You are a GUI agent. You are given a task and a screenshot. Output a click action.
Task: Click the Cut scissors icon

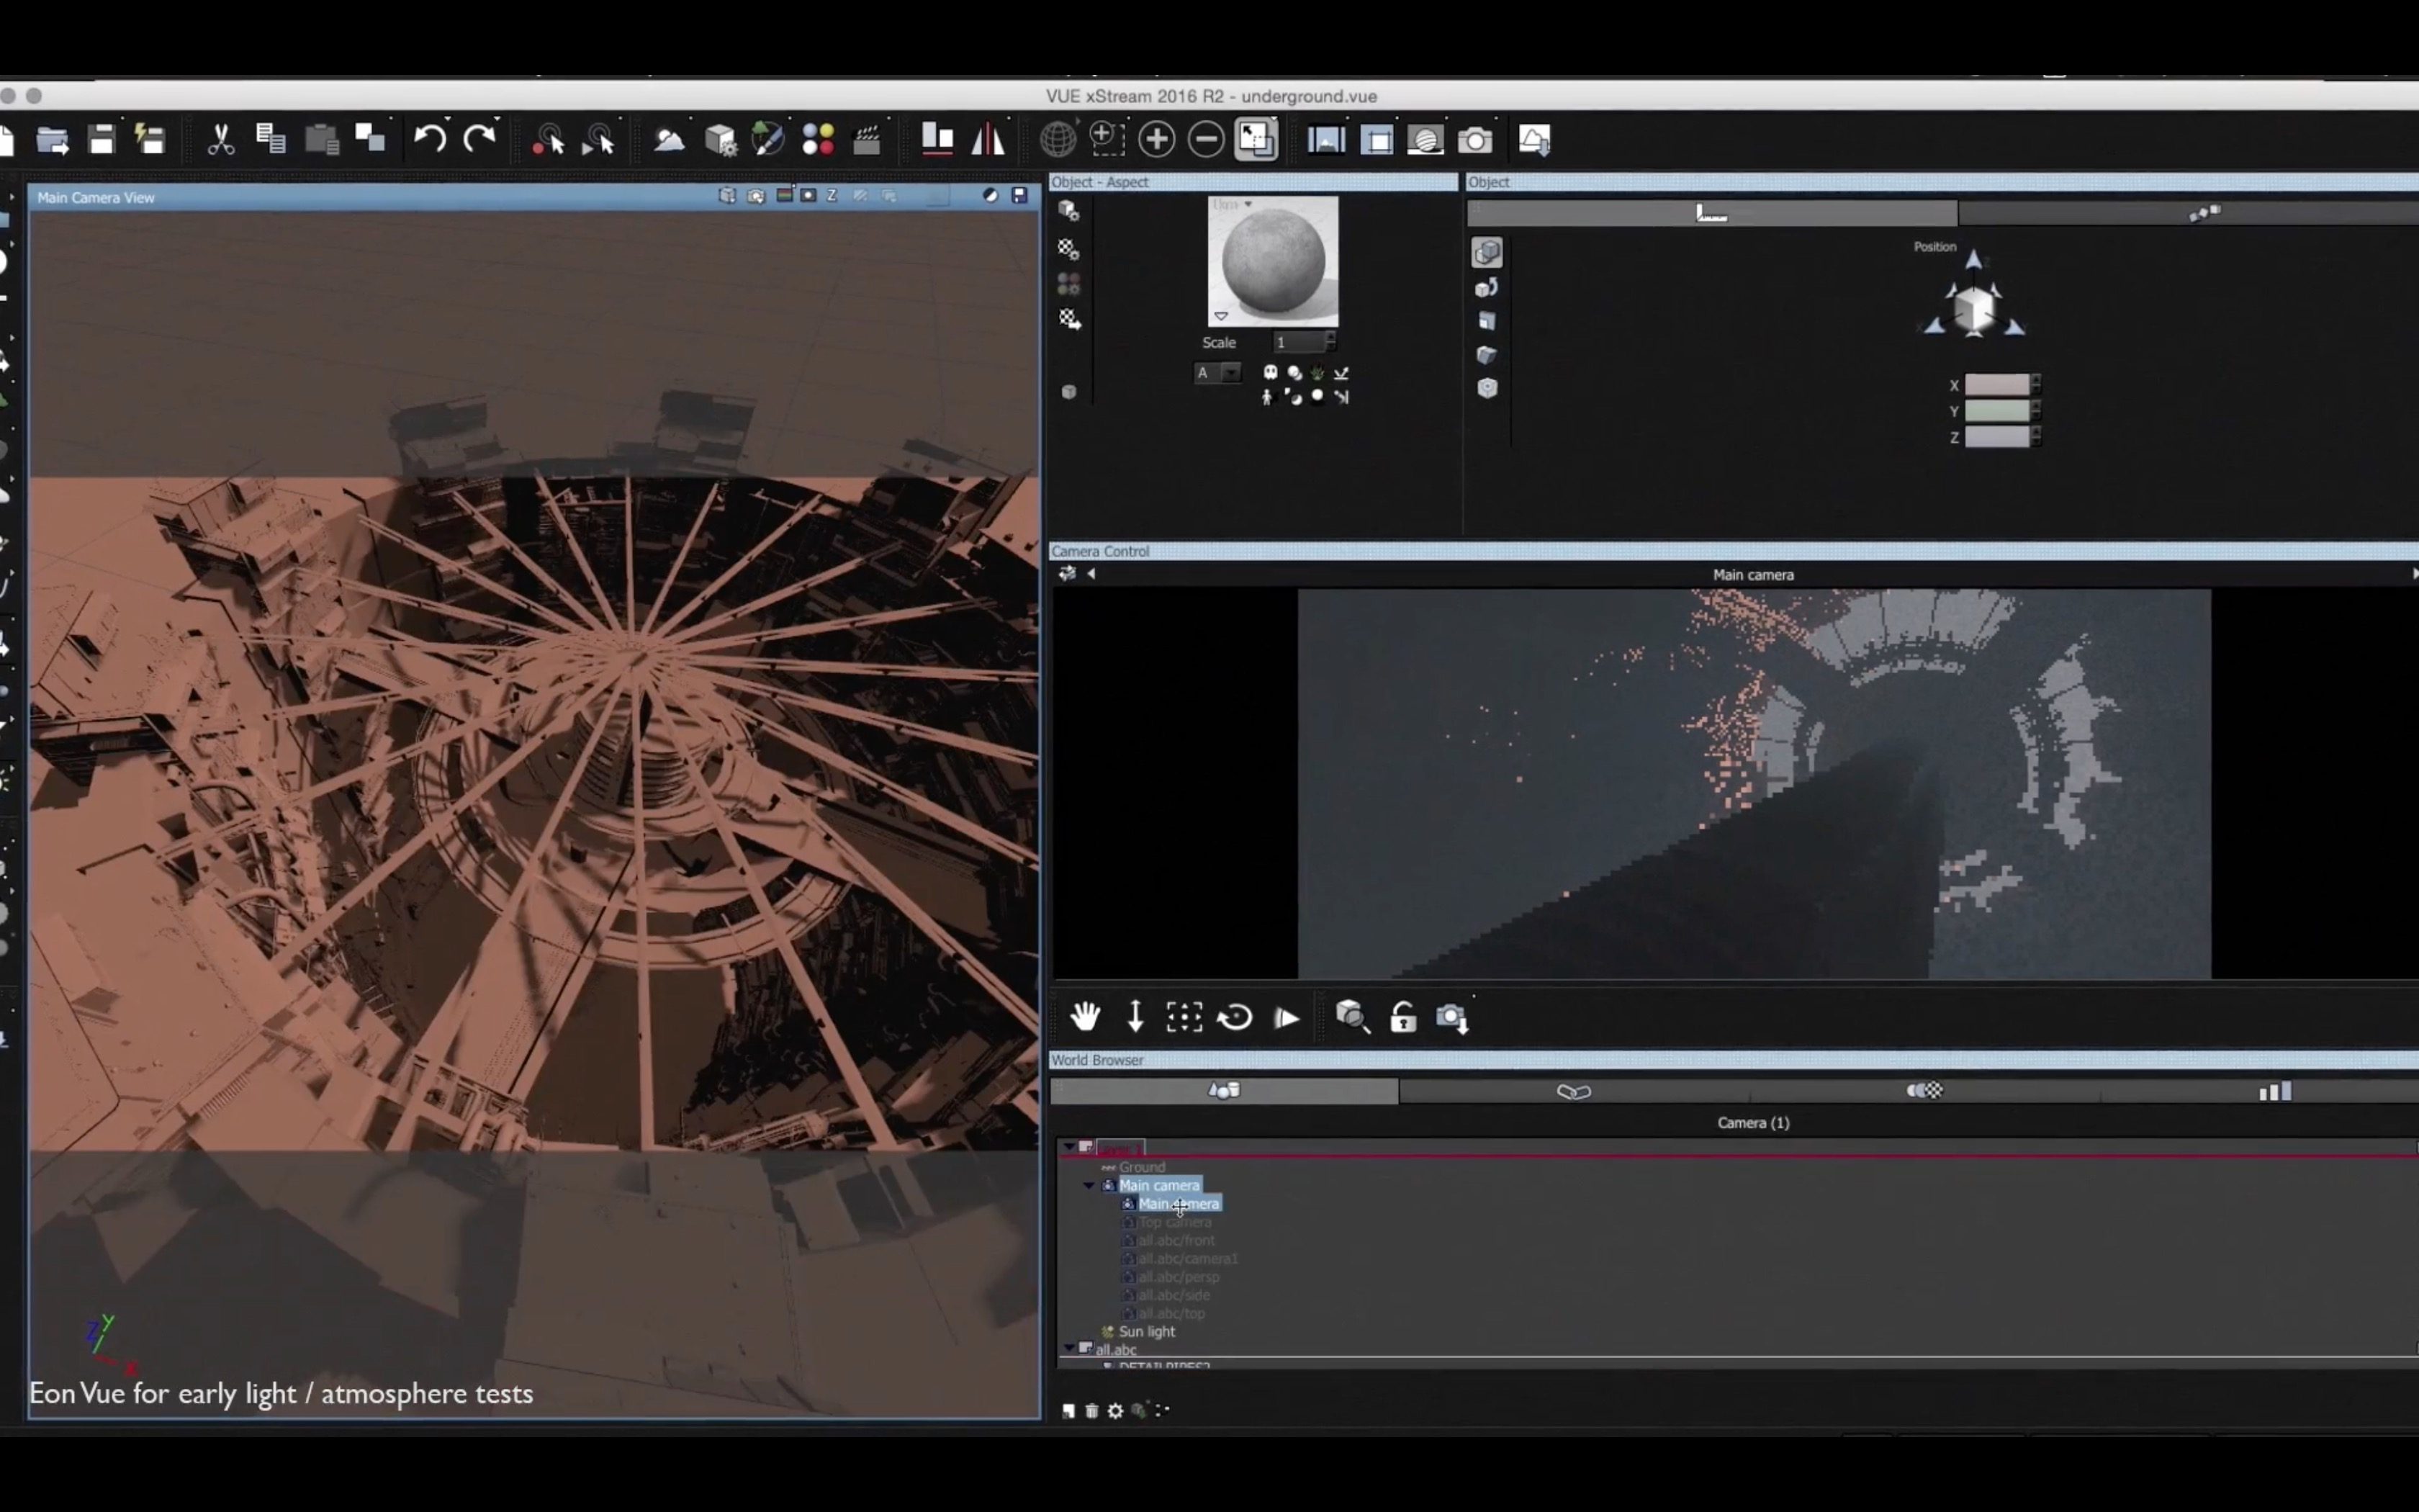(x=221, y=140)
